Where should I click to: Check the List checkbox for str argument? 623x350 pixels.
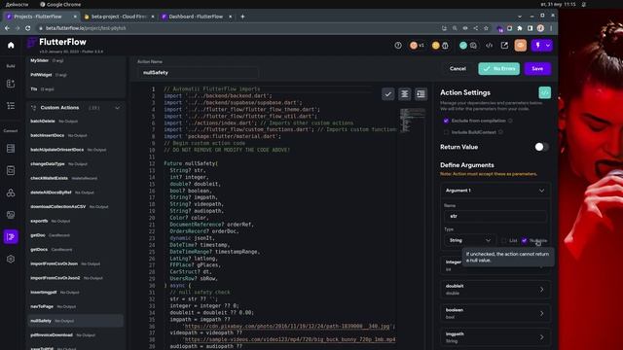click(x=504, y=240)
